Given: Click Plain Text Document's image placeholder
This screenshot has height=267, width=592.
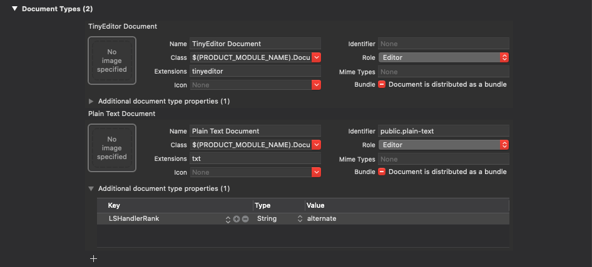Looking at the screenshot, I should (x=112, y=148).
